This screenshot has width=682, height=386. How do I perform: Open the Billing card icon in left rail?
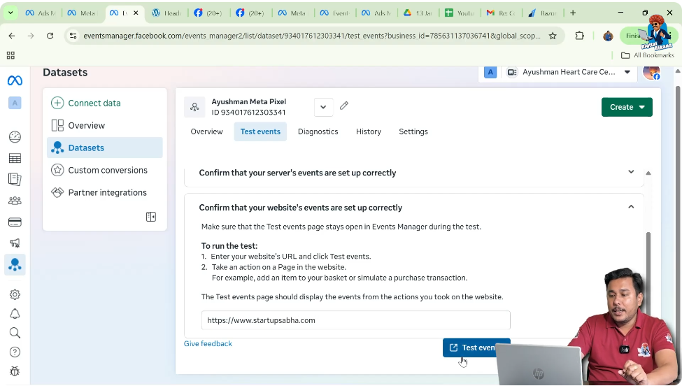(x=15, y=222)
